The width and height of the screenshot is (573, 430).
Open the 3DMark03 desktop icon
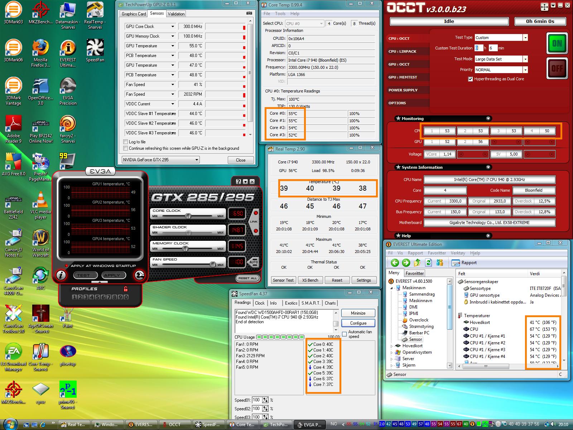coord(13,13)
